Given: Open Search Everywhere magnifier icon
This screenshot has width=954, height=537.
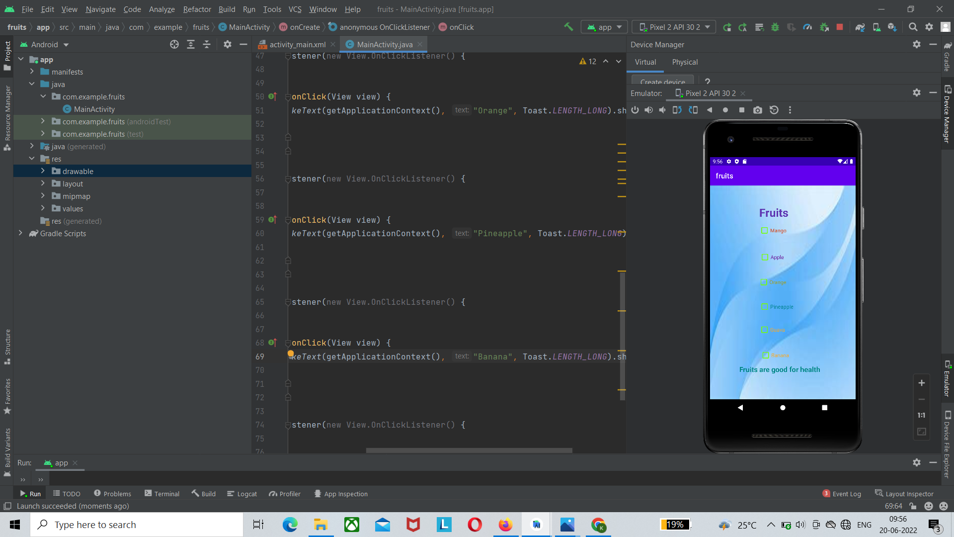Looking at the screenshot, I should pos(913,27).
